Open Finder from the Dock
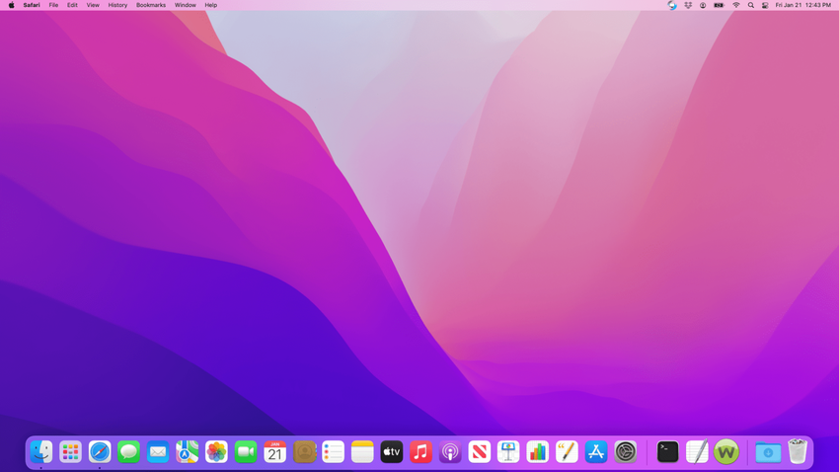 coord(41,451)
